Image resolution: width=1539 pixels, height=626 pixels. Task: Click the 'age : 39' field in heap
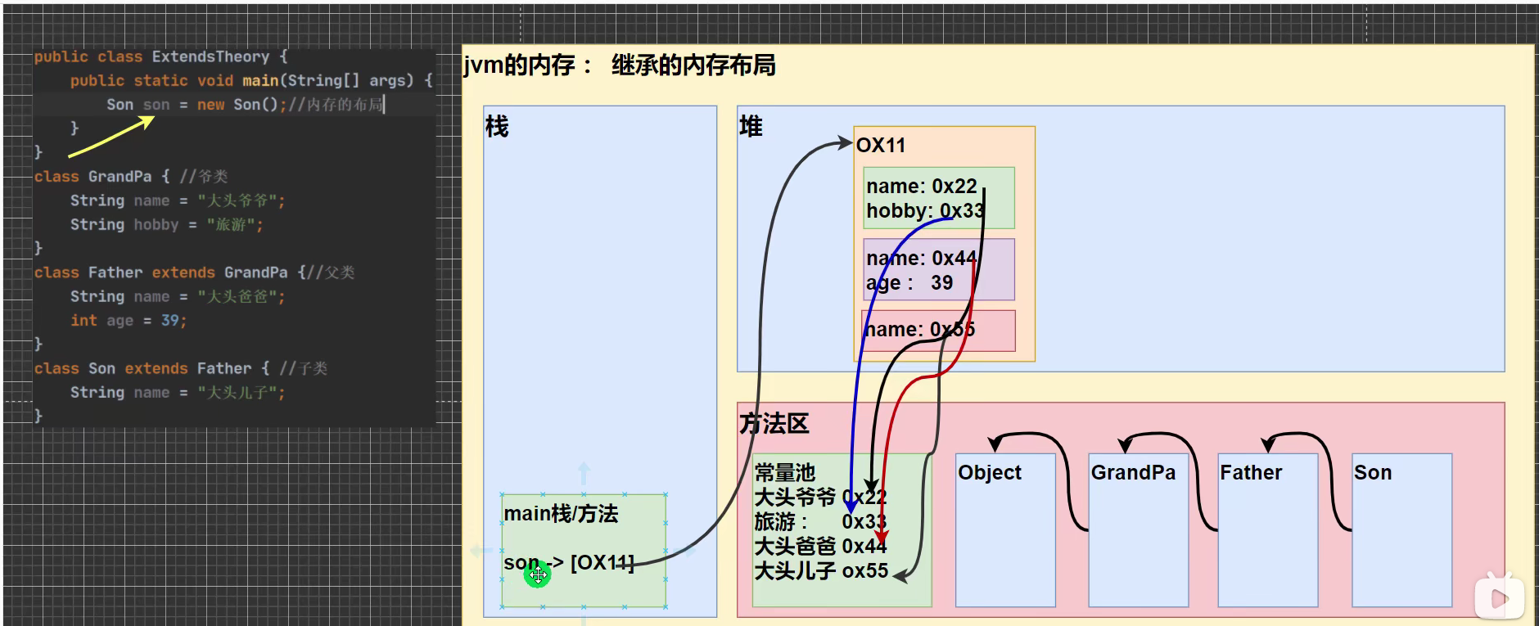coord(909,283)
